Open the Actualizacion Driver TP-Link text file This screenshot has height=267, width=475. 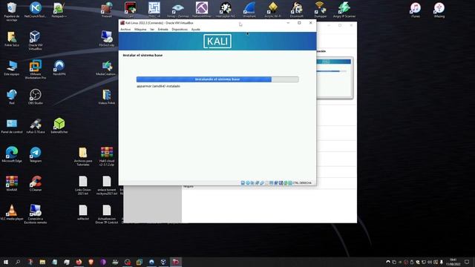coord(107,214)
